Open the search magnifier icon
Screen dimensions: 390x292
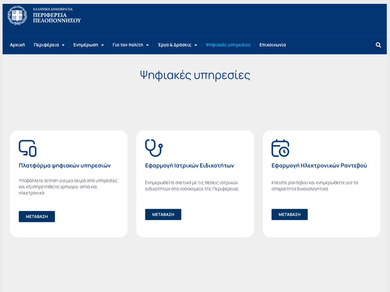tap(378, 45)
